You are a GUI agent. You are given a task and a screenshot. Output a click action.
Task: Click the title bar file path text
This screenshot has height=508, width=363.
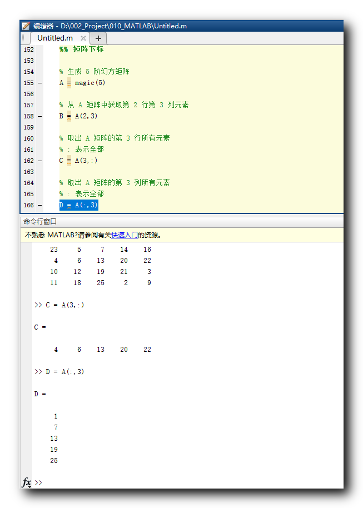(x=124, y=26)
